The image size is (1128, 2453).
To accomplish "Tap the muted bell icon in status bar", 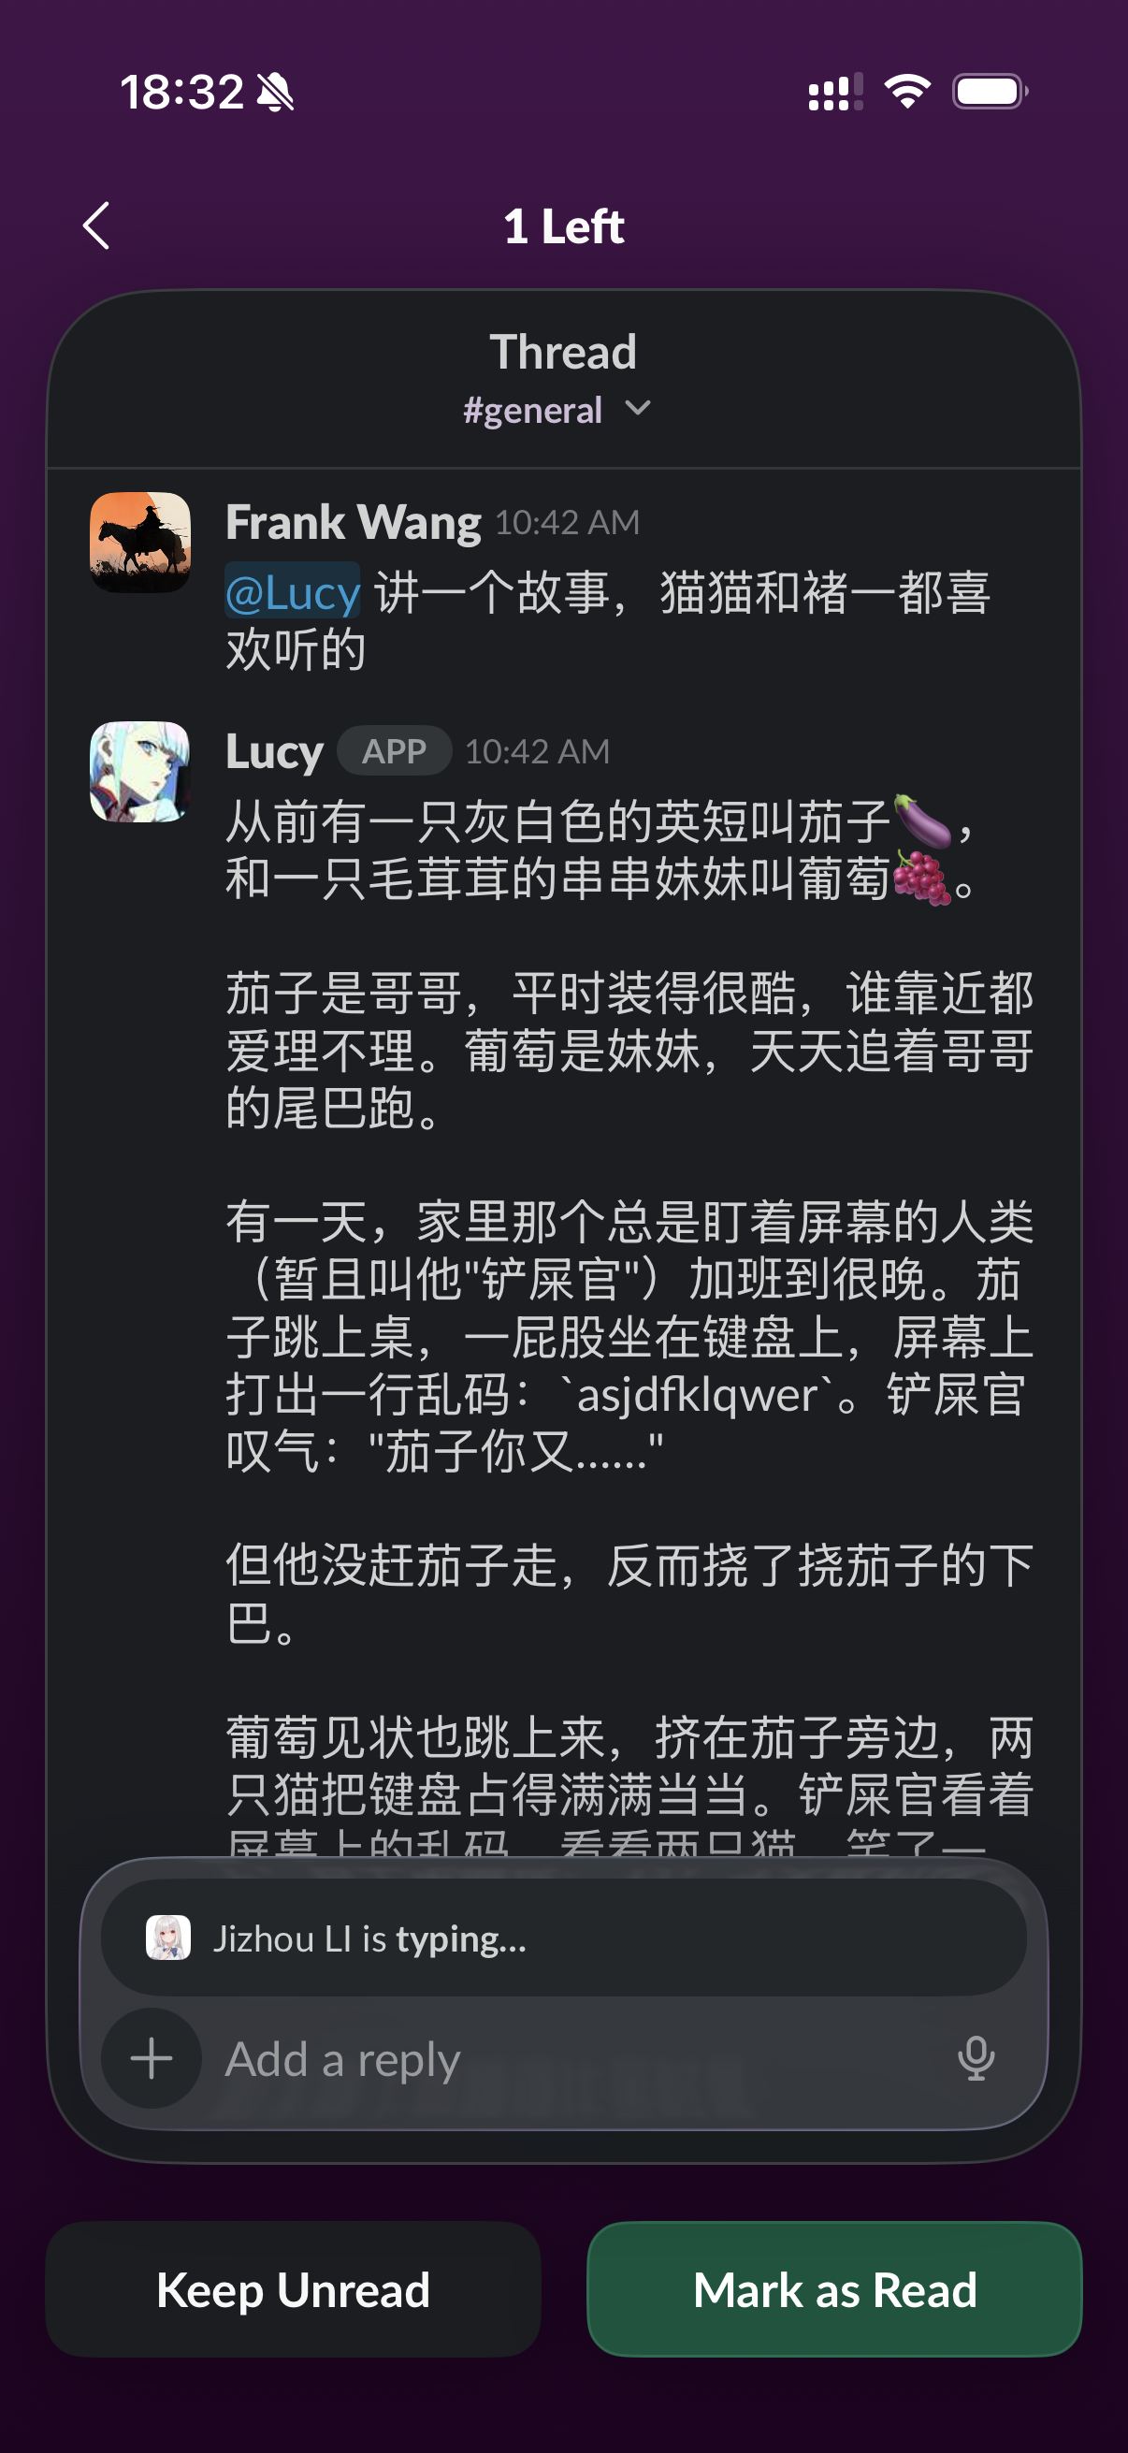I will point(275,93).
